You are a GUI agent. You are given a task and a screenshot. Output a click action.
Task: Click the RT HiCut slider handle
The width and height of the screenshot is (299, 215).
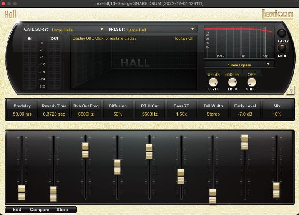(x=149, y=151)
